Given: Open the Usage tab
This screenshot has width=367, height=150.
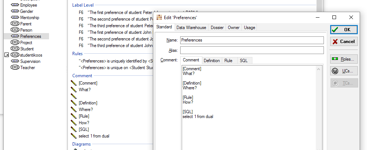Looking at the screenshot, I should 249,28.
